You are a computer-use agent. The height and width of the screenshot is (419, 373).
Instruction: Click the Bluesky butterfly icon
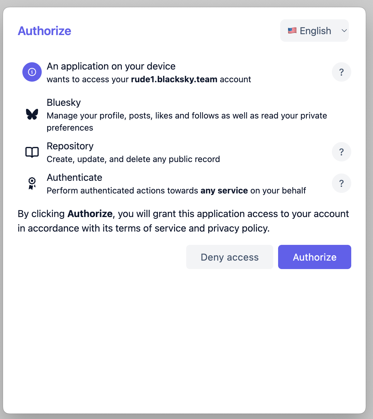click(x=32, y=114)
